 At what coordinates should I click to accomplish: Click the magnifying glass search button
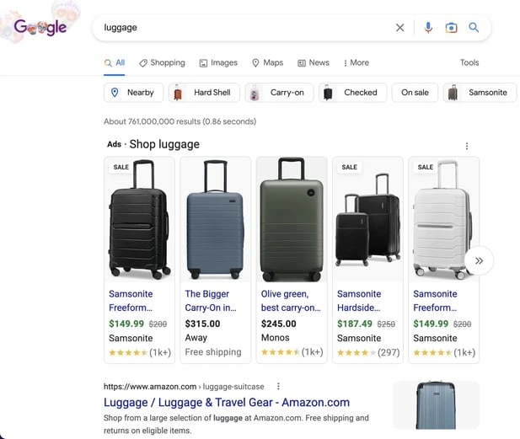474,28
